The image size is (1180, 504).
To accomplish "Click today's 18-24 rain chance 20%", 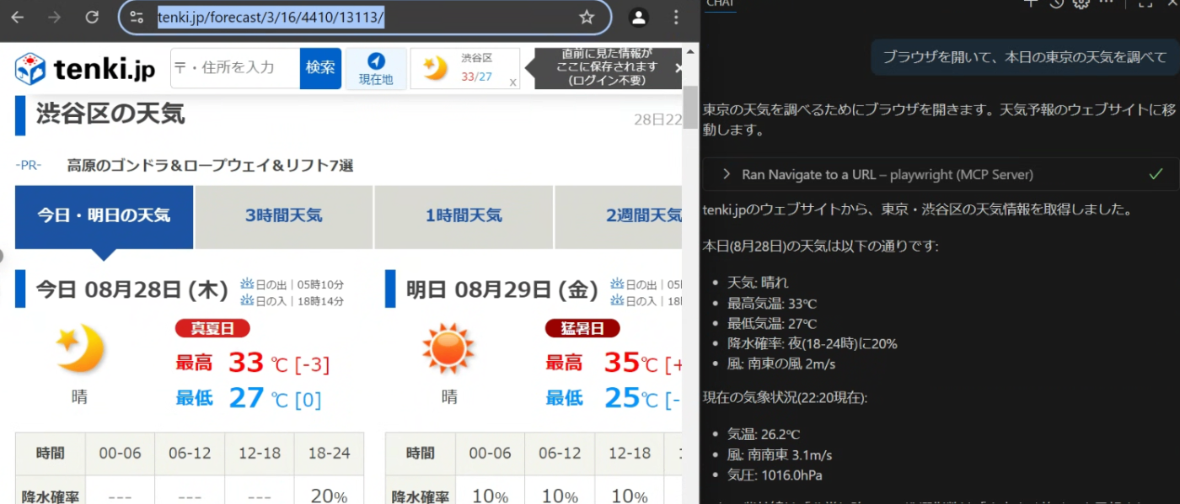I will [x=329, y=496].
